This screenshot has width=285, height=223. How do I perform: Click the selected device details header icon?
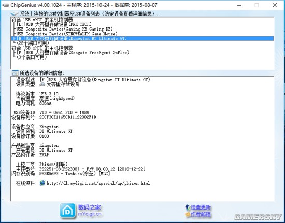click(15, 73)
